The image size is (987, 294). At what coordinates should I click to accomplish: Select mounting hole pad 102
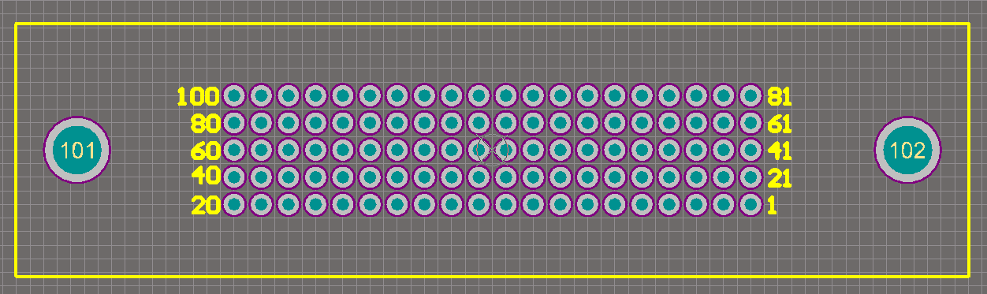pos(907,150)
